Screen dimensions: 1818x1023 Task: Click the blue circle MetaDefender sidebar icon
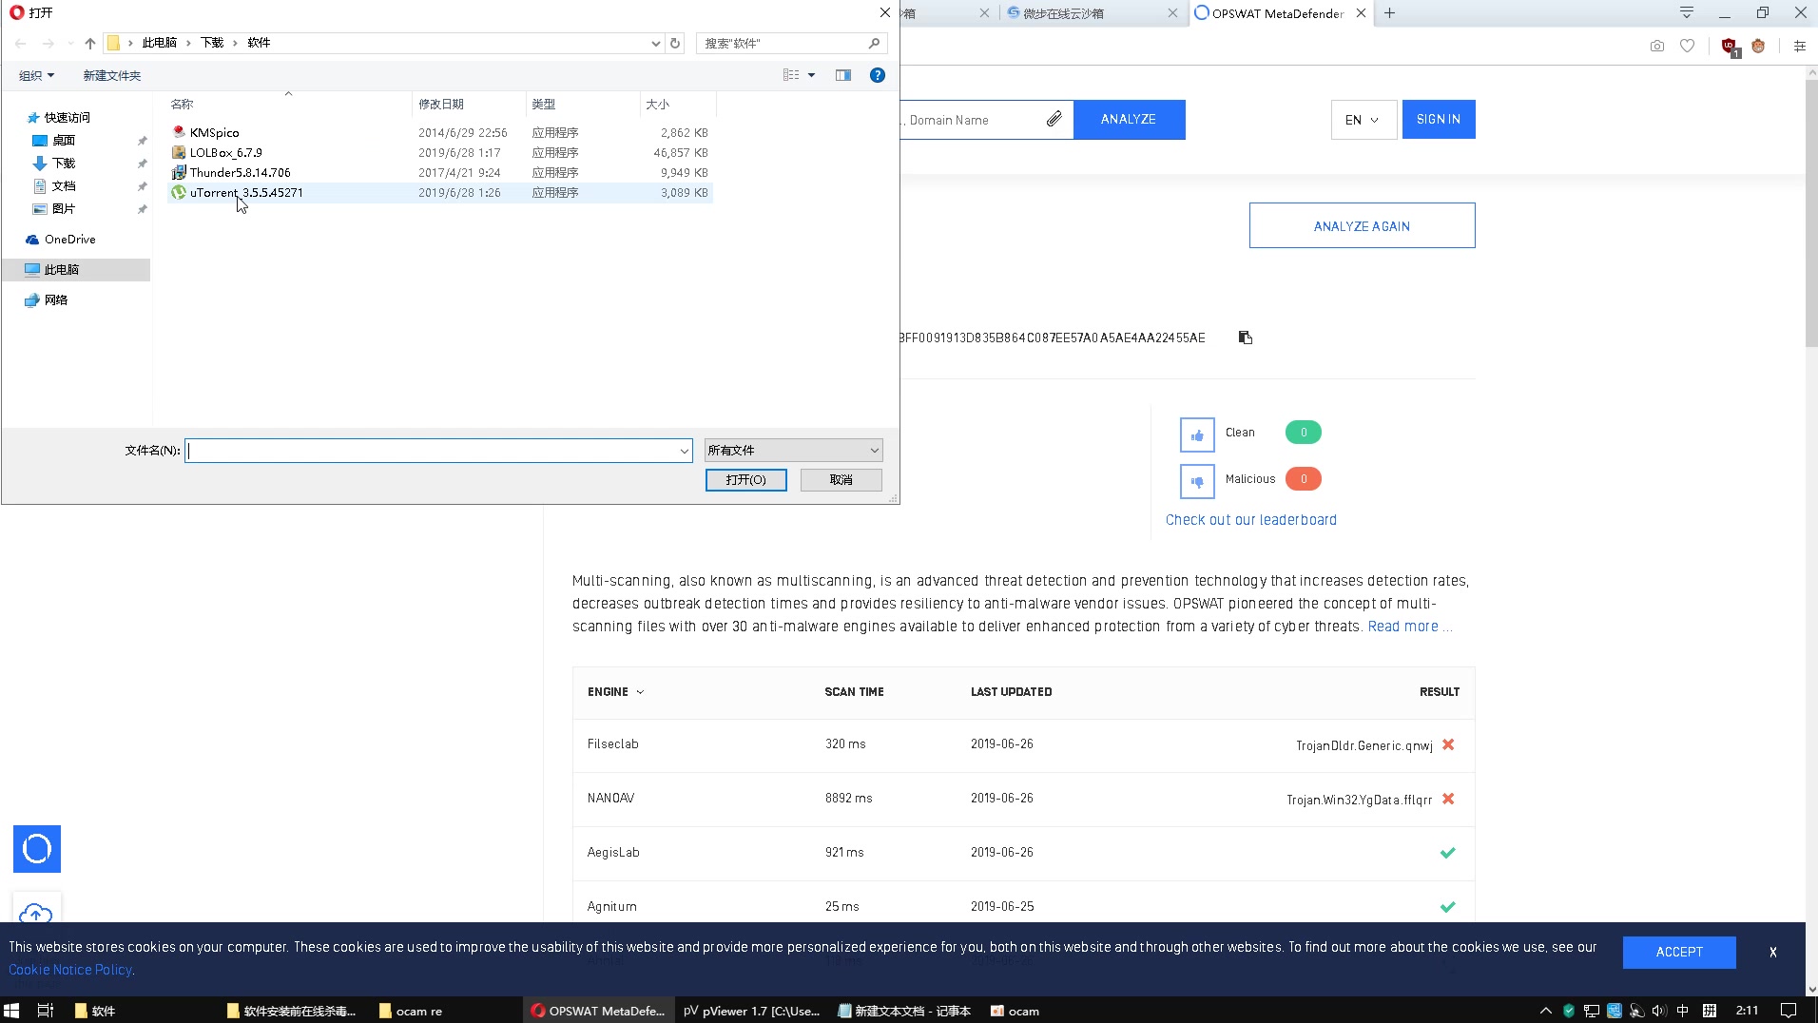37,849
